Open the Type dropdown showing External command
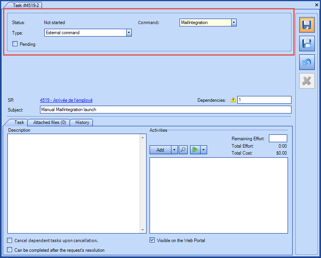The height and width of the screenshot is (258, 321). point(129,33)
